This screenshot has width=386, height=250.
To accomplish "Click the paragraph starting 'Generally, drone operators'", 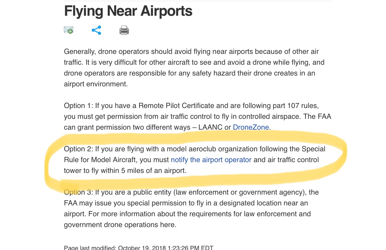I will pos(194,68).
